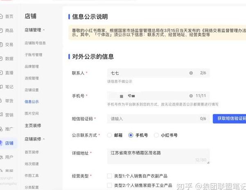Viewport: 246px width, 190px height.
Task: Select the 邮箱 email radio option
Action: pos(109,135)
